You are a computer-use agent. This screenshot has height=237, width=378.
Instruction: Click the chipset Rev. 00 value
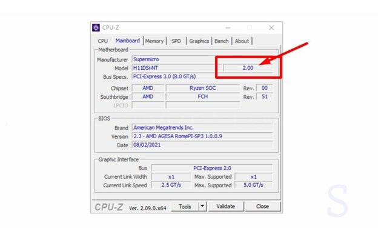click(265, 88)
